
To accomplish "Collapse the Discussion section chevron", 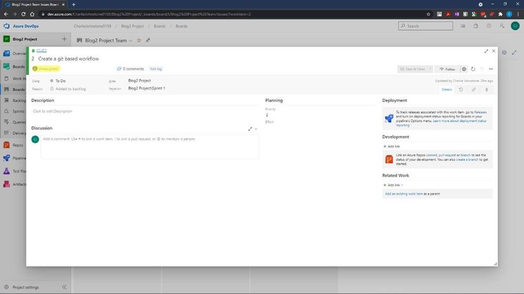I will point(256,129).
